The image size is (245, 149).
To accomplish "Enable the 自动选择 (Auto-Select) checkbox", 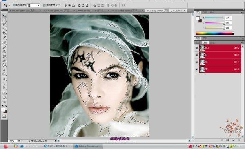I will [x=14, y=5].
